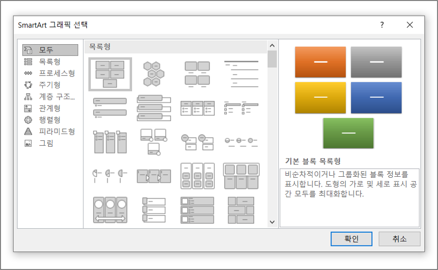Pick the stacked list layout with circles

click(197, 142)
